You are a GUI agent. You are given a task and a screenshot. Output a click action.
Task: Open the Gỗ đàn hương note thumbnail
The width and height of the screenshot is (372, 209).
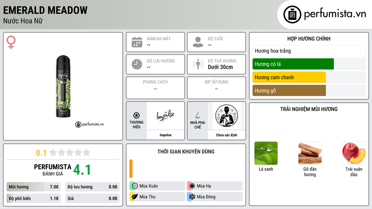pyautogui.click(x=310, y=153)
